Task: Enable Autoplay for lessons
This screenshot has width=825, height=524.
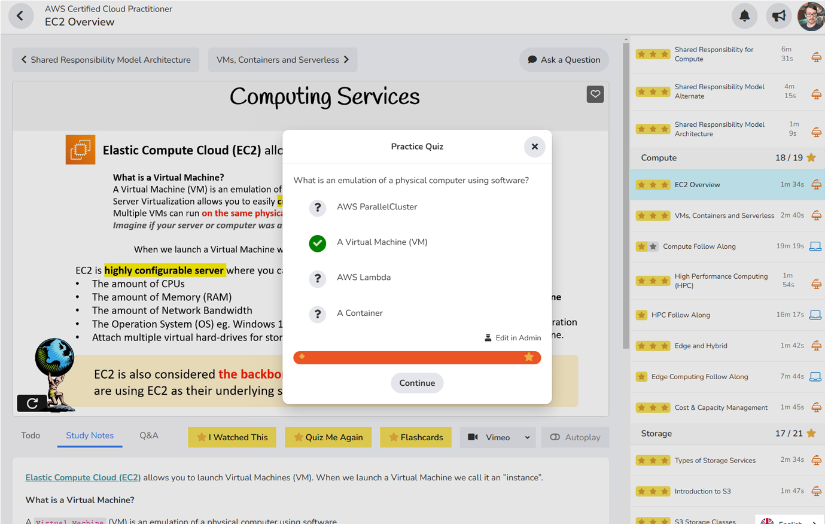Action: 575,437
